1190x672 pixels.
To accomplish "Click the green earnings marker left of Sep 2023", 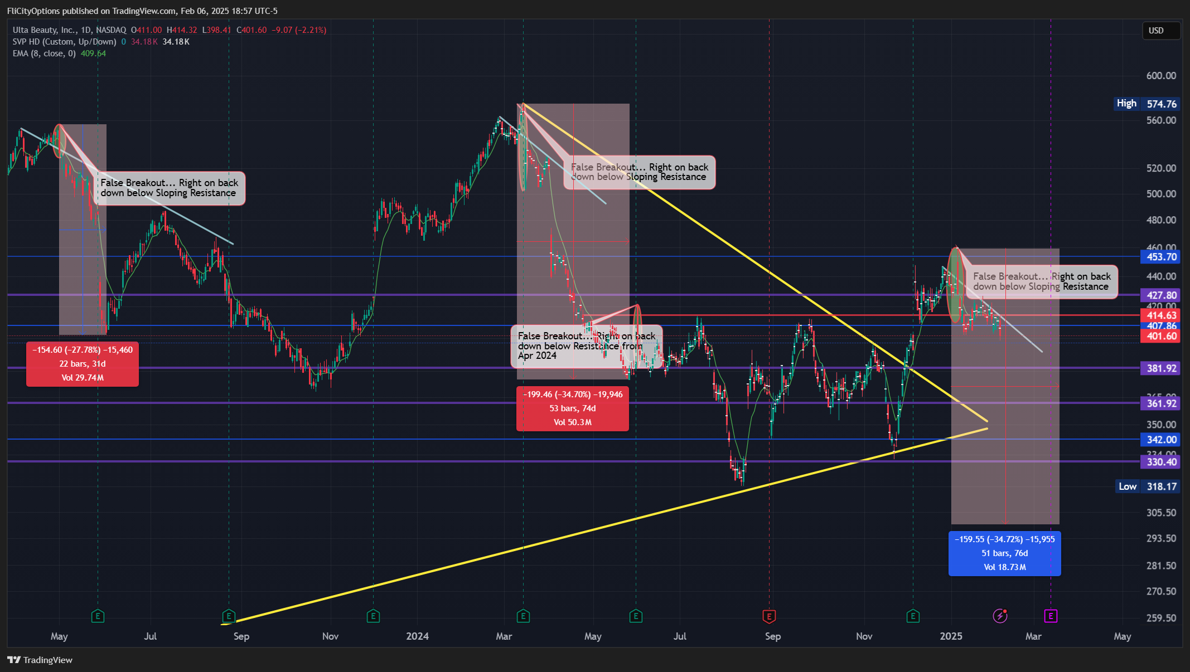I will pyautogui.click(x=229, y=616).
